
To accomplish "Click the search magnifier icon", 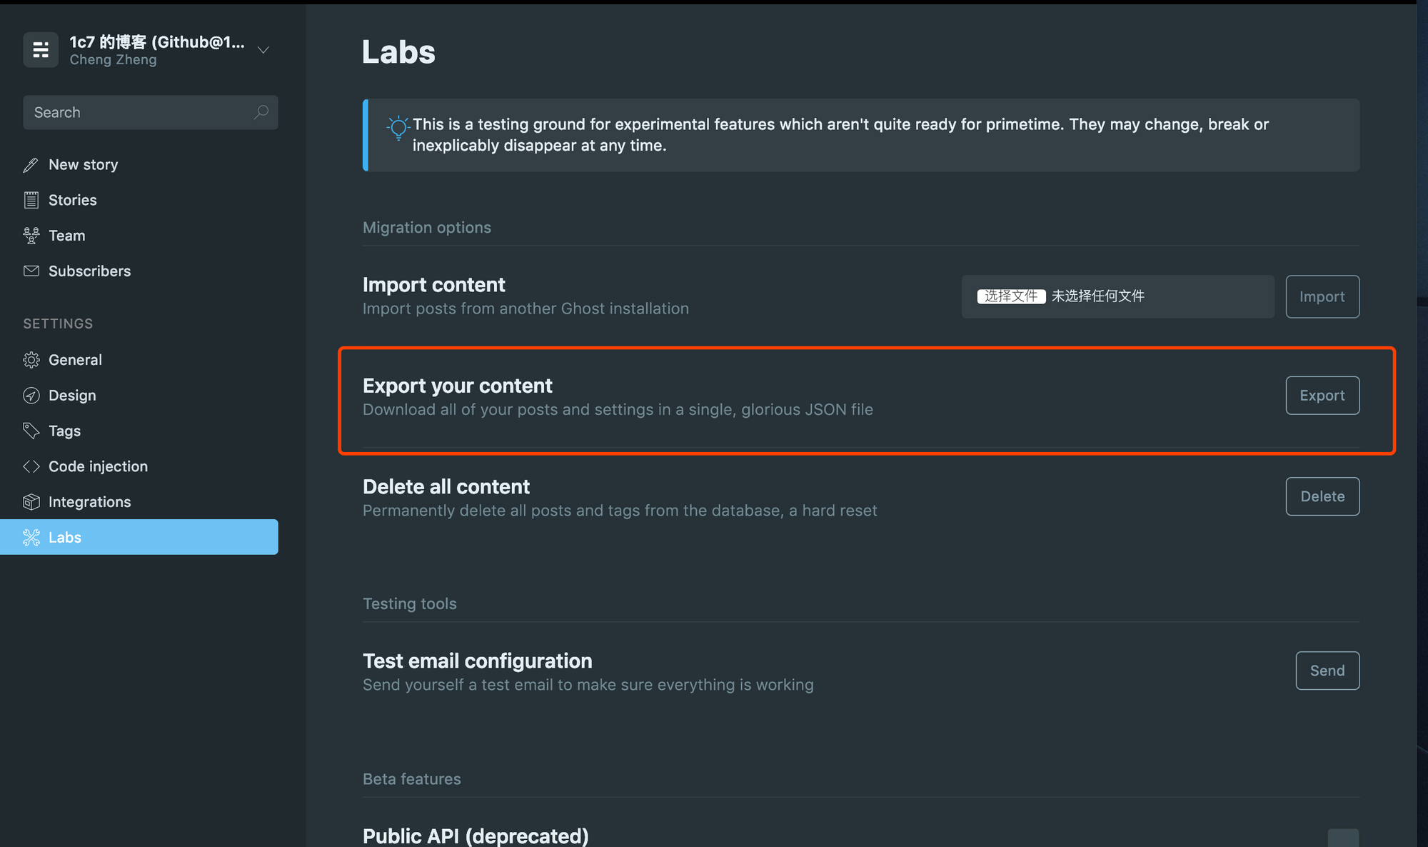I will click(261, 112).
